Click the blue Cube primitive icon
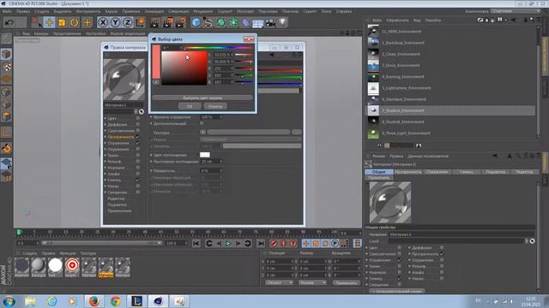This screenshot has height=308, width=549. pyautogui.click(x=196, y=23)
